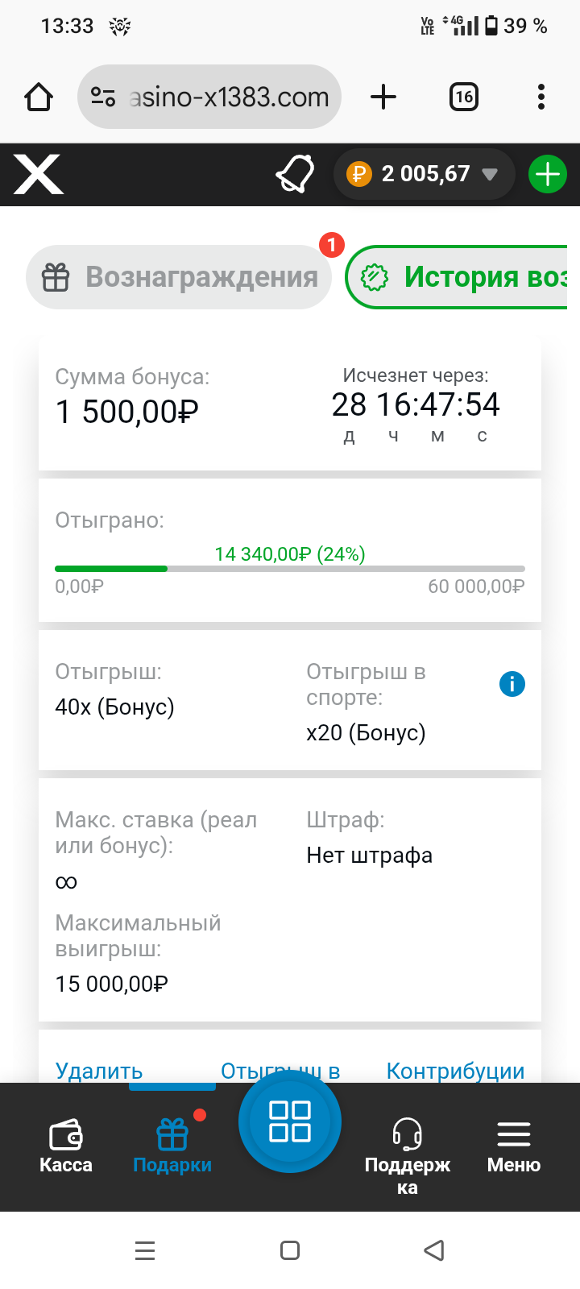Show the 16 open browser tabs
This screenshot has width=580, height=1289.
(464, 97)
